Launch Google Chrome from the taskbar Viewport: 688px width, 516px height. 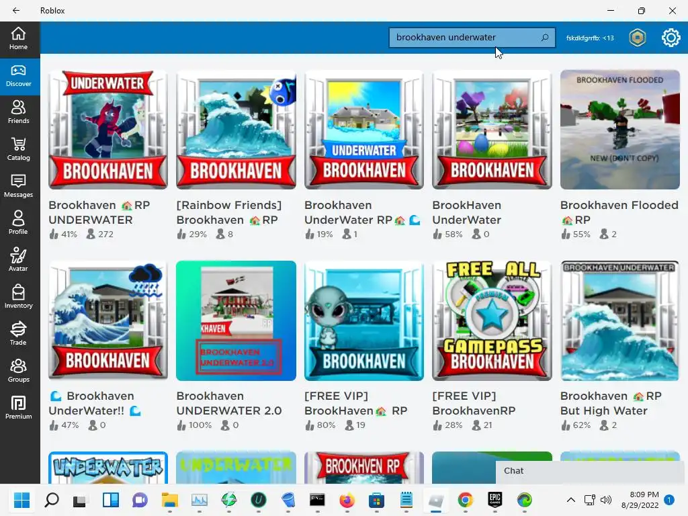tap(466, 500)
